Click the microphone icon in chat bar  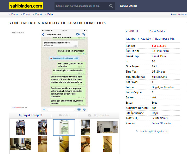click(85, 109)
